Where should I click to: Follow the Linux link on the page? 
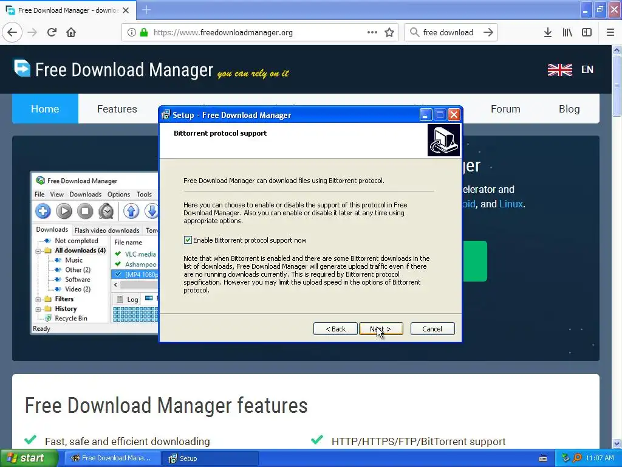[x=511, y=204]
